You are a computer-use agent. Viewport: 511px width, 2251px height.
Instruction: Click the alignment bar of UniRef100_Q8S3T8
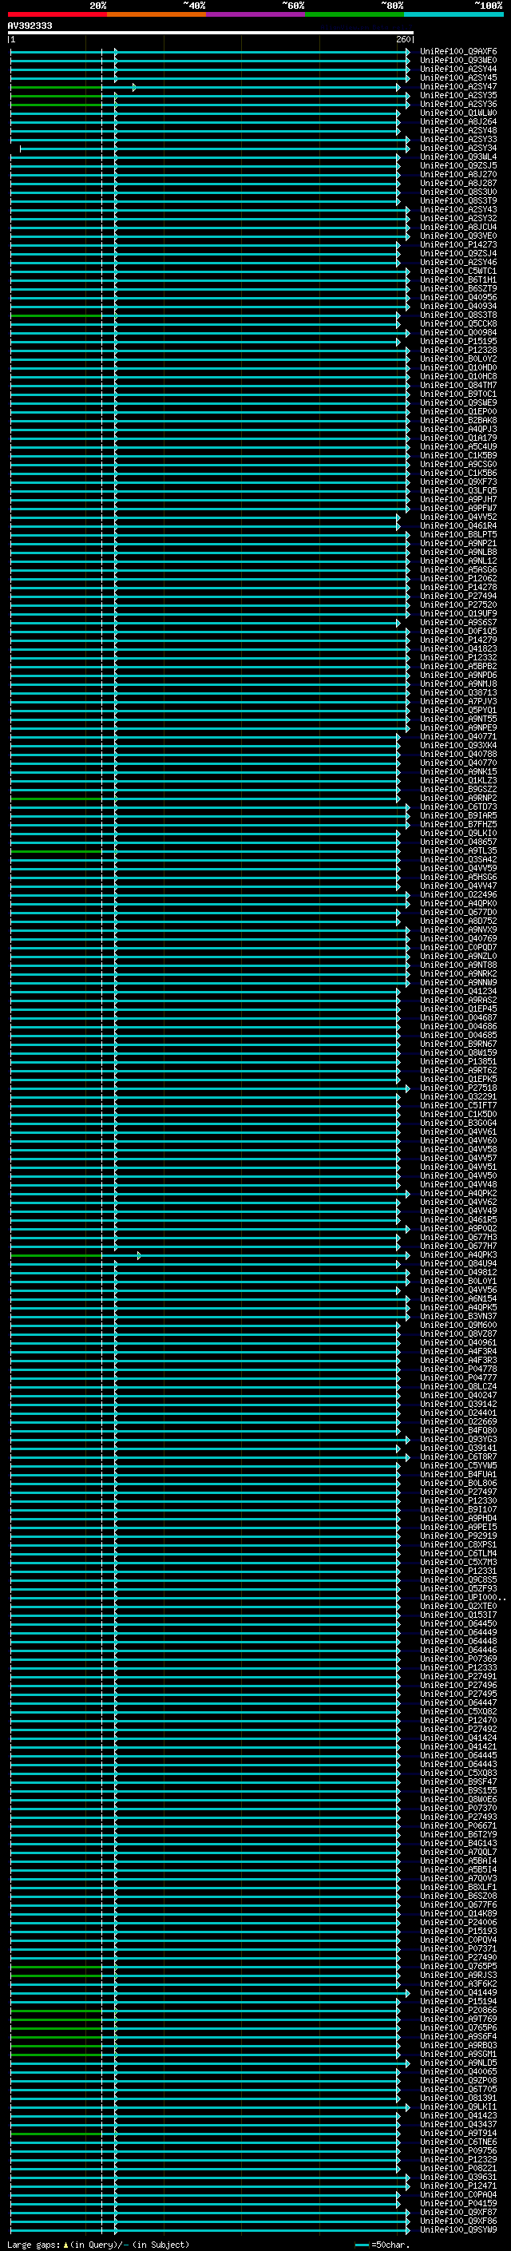(x=205, y=315)
